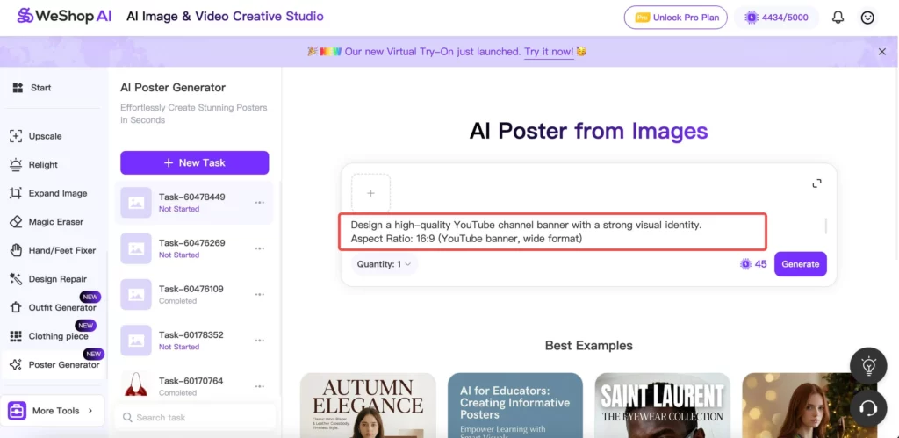Click the AI Poster Generator heading
This screenshot has height=438, width=899.
(x=173, y=88)
